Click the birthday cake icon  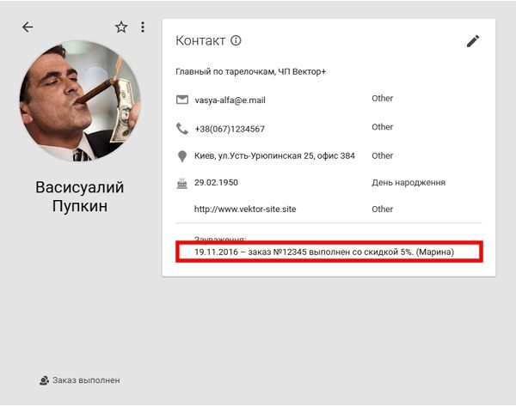tap(182, 183)
